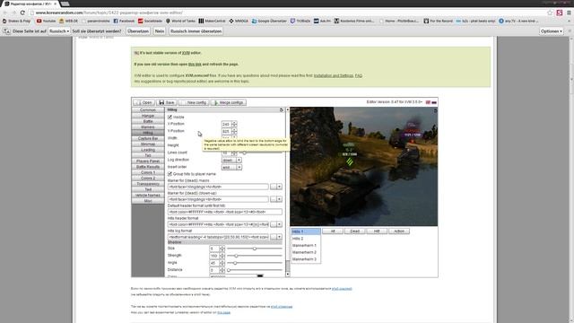Click the red extension icon beside the star
This screenshot has width=574, height=323.
560,13
